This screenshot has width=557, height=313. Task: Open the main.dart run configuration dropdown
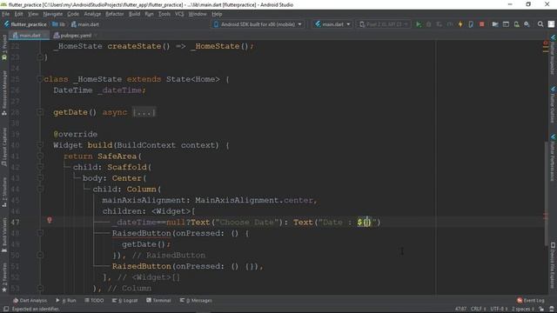[x=332, y=24]
